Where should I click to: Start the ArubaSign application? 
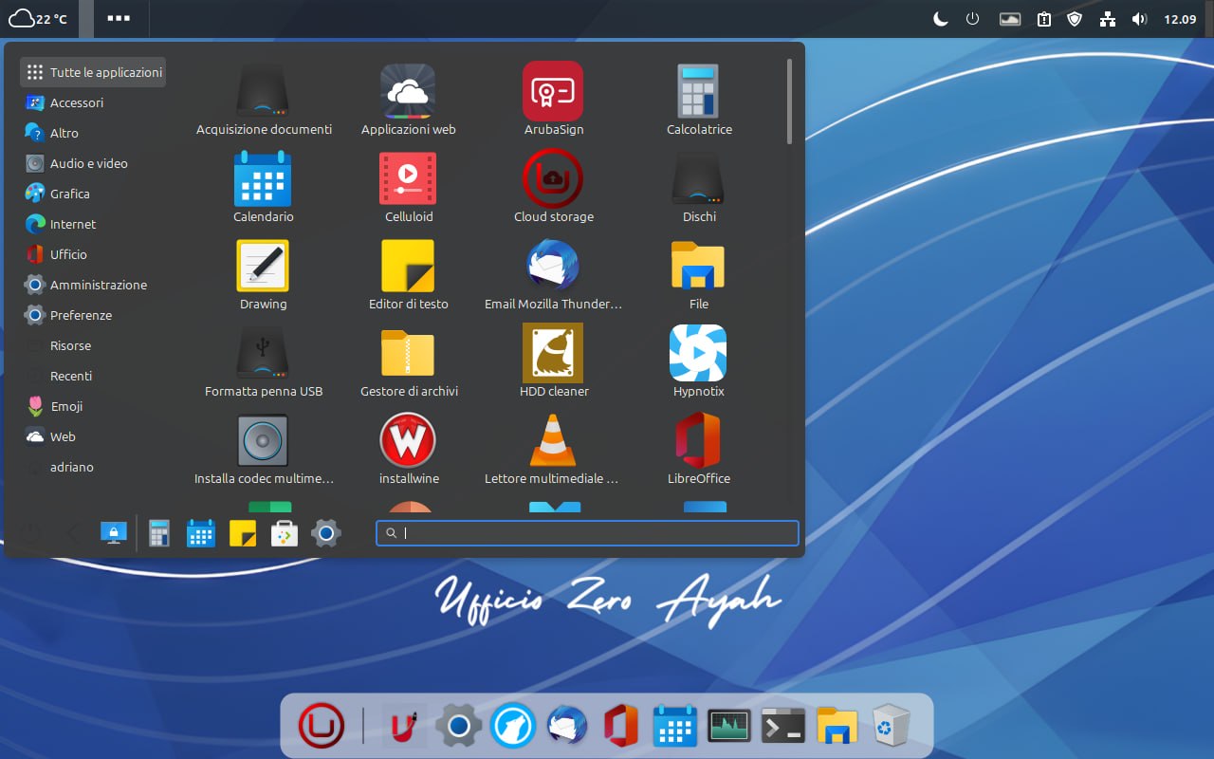point(553,101)
